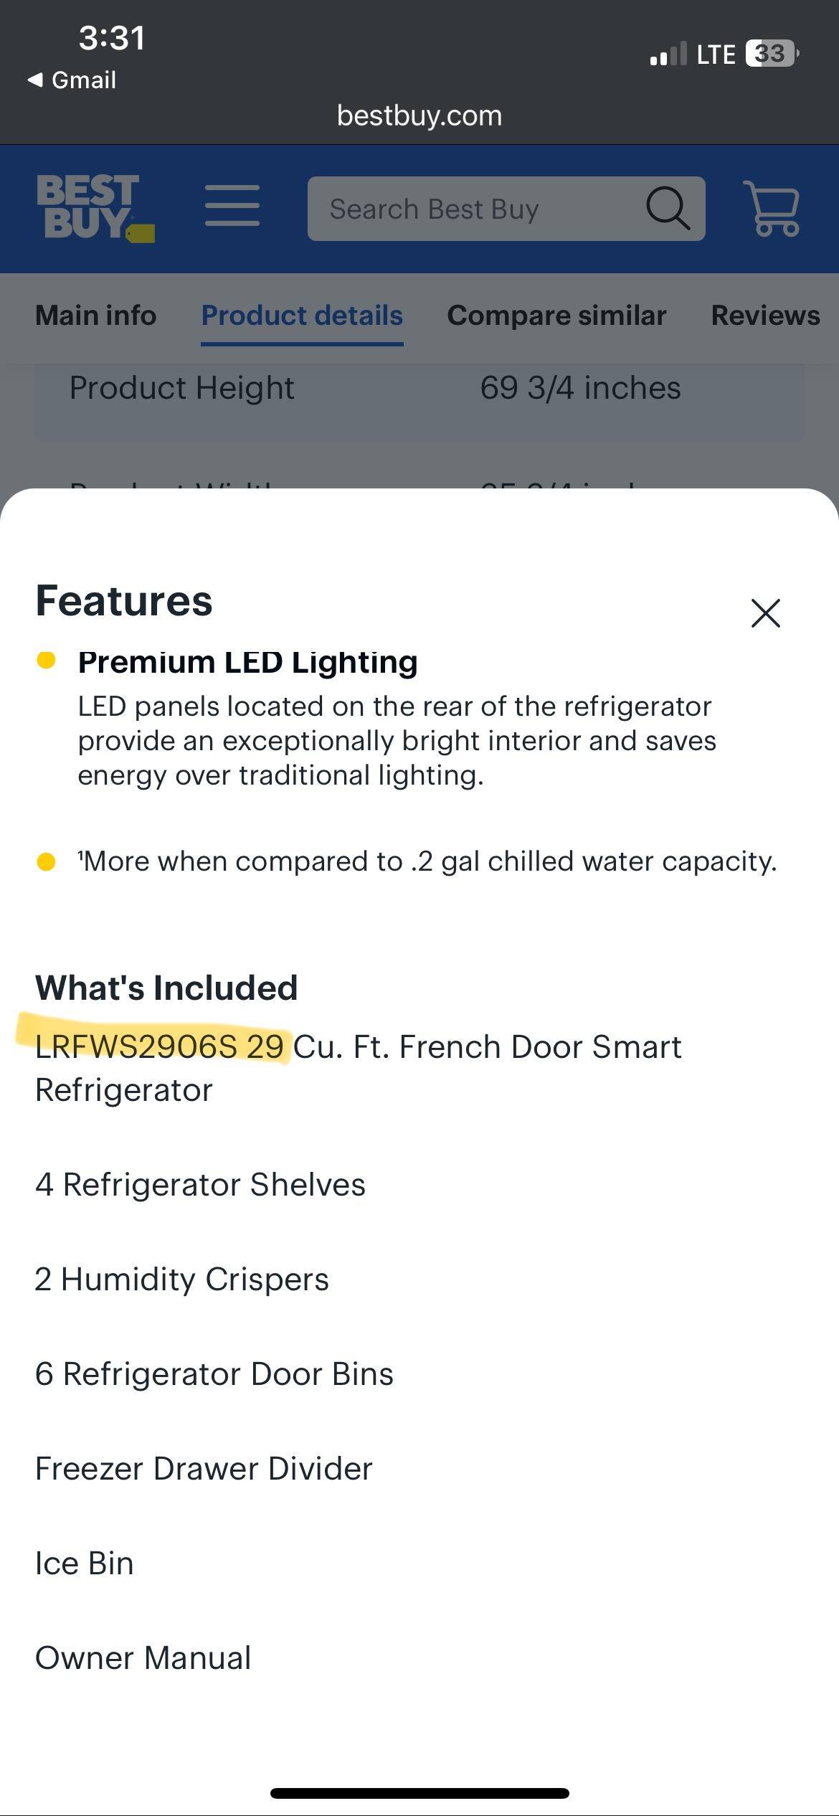Tap the highlighted LRFWS2906S model number
Image resolution: width=839 pixels, height=1816 pixels.
point(136,1046)
